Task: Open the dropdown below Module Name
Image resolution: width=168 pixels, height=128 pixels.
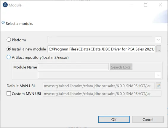Action: [x=158, y=75]
